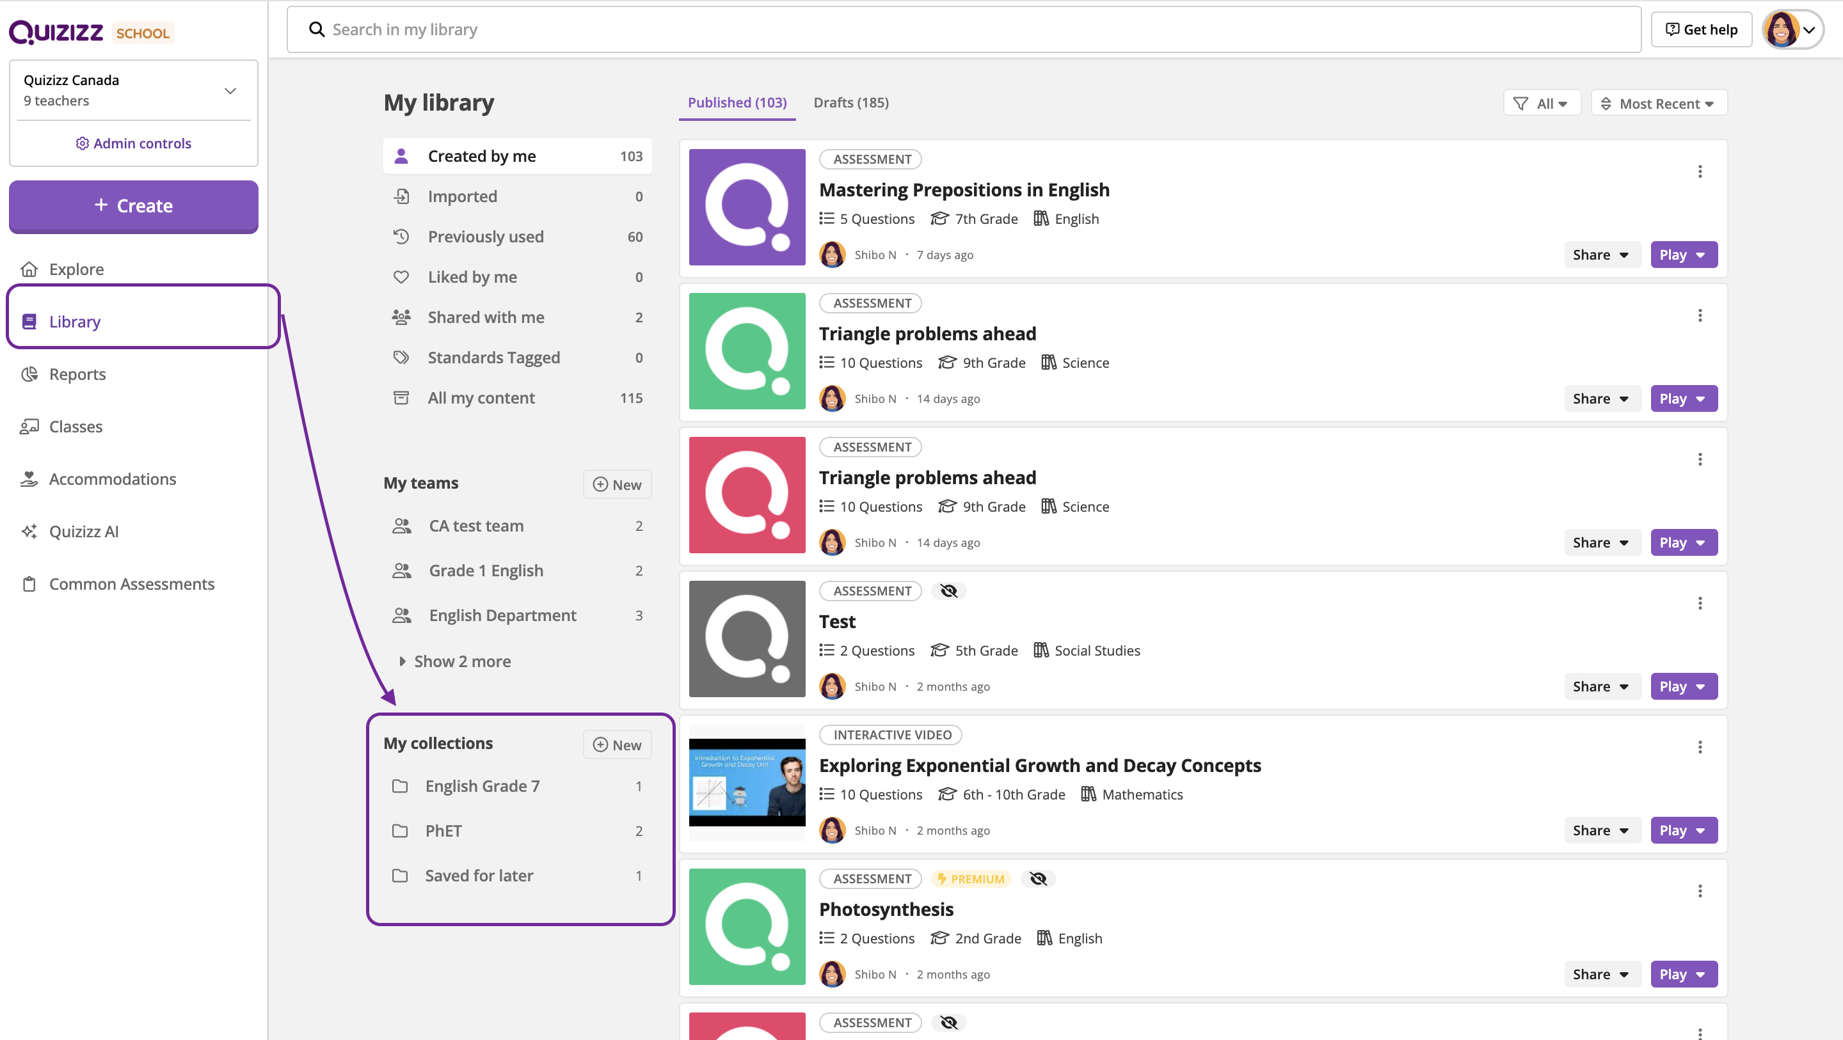1843x1040 pixels.
Task: Click Shibo N avatar on Photosynthesis card
Action: (x=832, y=974)
